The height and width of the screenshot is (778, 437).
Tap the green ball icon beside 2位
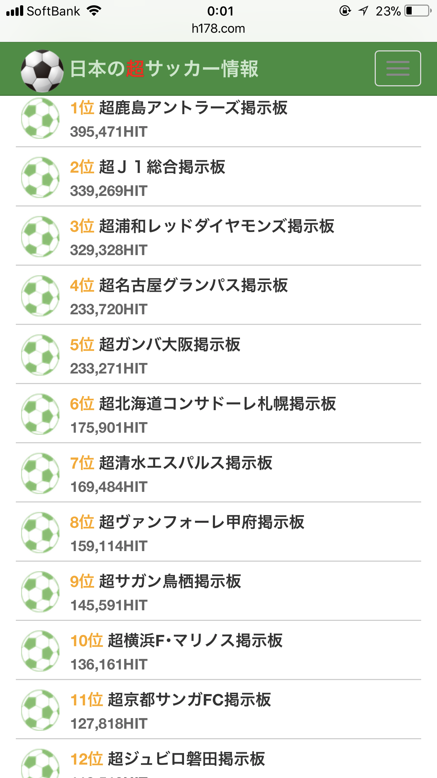click(x=40, y=177)
